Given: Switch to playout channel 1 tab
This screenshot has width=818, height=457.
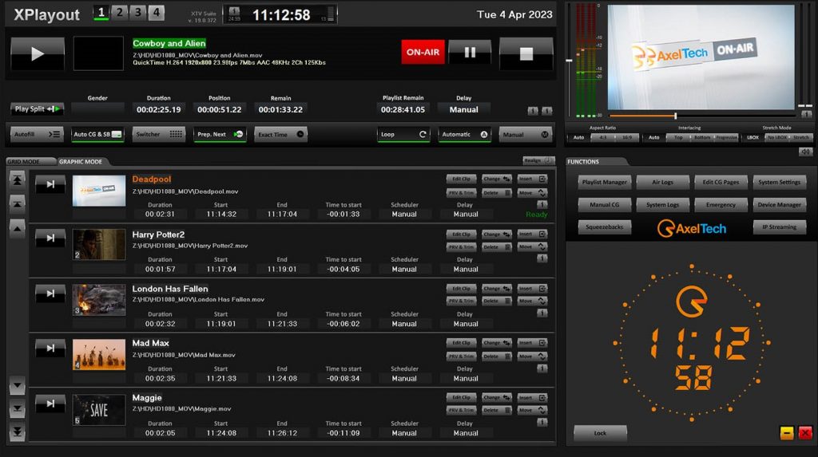Looking at the screenshot, I should (101, 13).
